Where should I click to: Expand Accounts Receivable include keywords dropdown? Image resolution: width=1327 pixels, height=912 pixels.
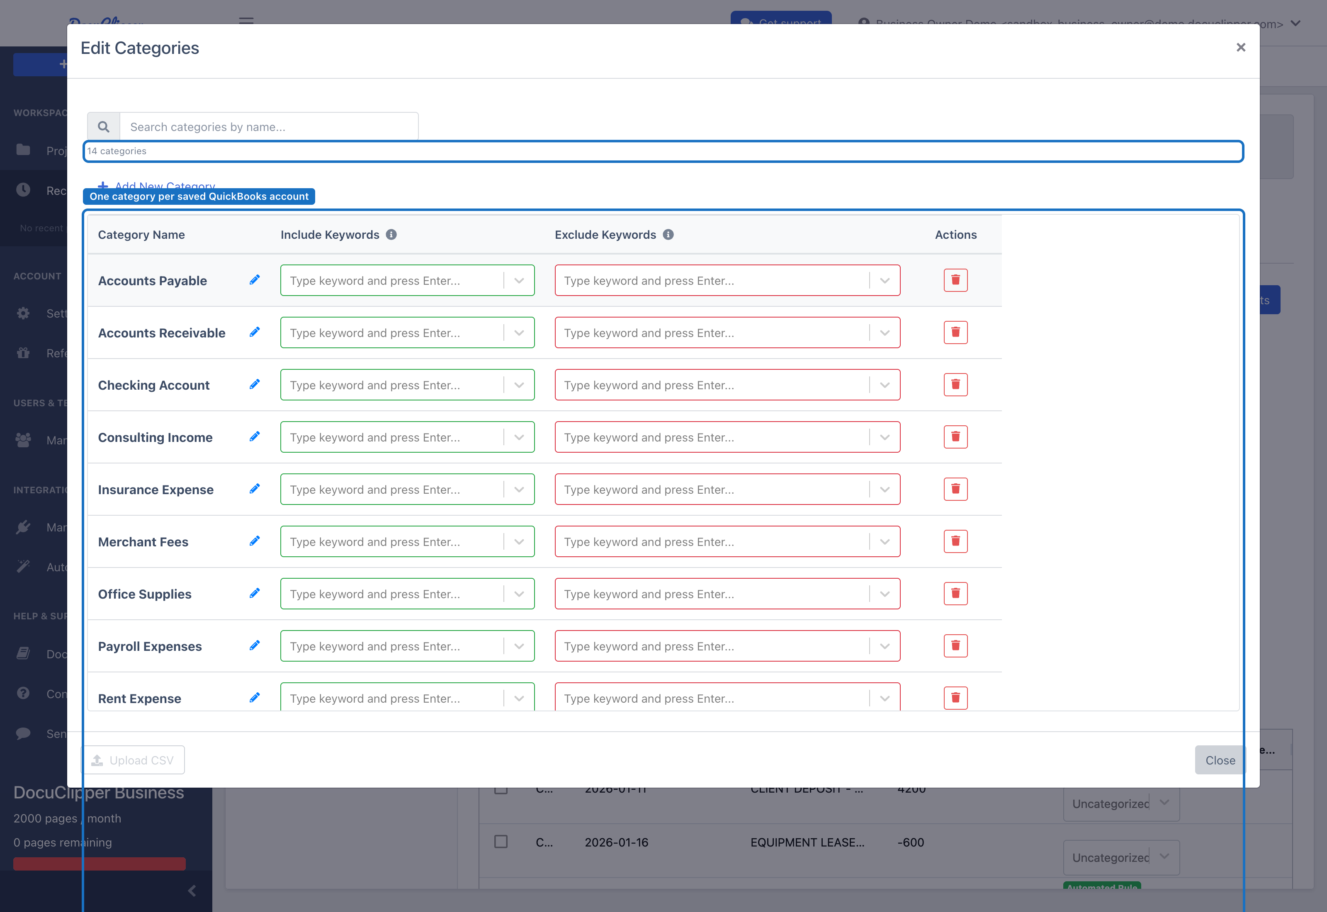coord(519,332)
